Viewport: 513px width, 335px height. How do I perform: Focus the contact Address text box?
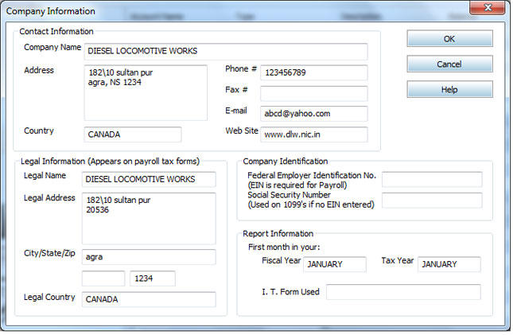point(146,92)
